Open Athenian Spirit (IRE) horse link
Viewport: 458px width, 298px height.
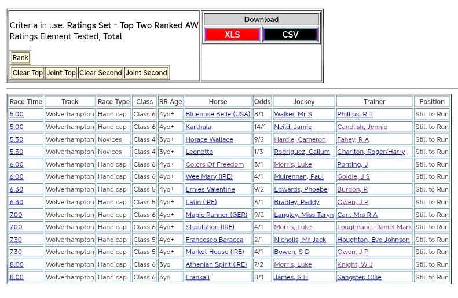pyautogui.click(x=216, y=265)
